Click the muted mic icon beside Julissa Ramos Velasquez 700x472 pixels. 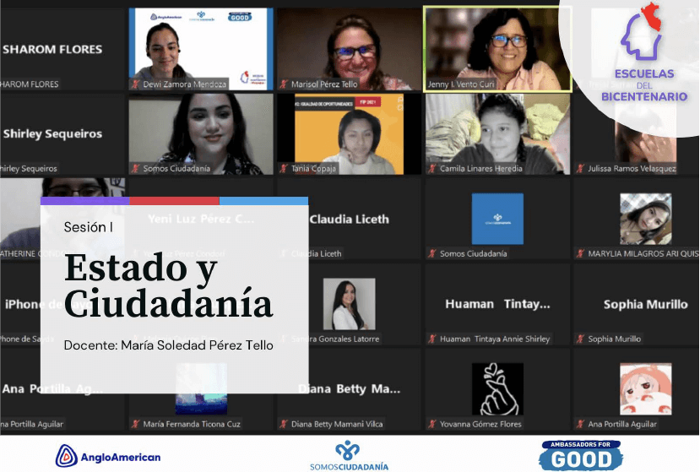(580, 168)
